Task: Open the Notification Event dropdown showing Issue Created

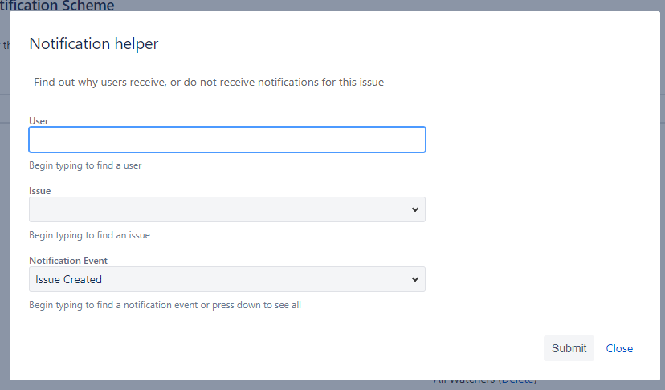Action: pos(227,279)
